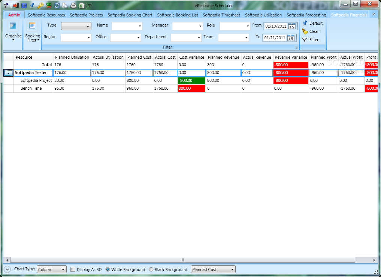Click the Filter funnel icon
The image size is (381, 277).
(305, 40)
